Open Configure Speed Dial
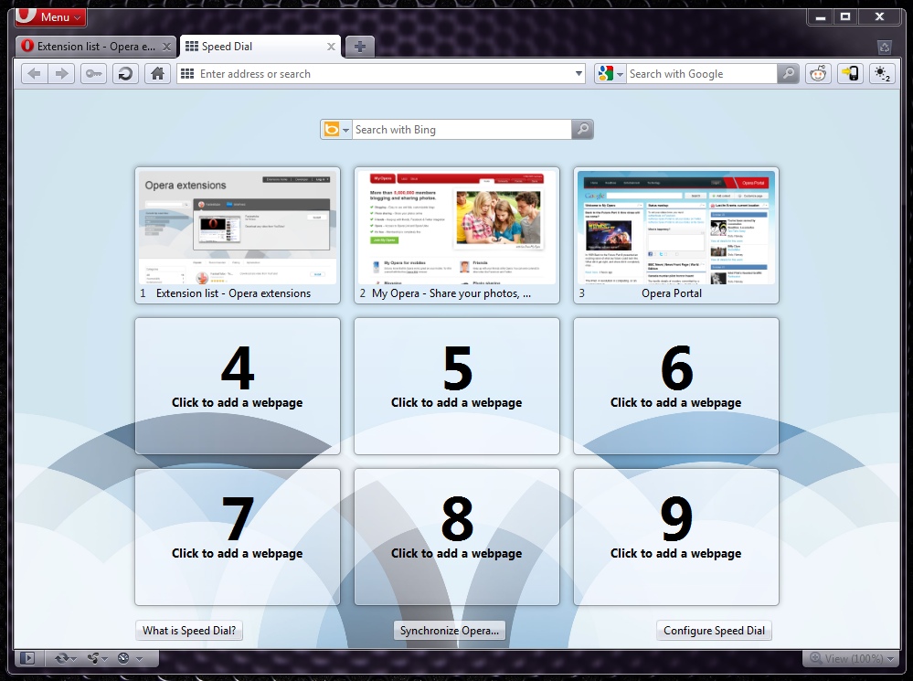The height and width of the screenshot is (681, 913). [714, 631]
